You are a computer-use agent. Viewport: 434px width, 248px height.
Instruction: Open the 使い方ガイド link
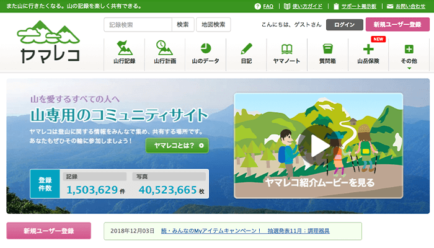pos(308,6)
